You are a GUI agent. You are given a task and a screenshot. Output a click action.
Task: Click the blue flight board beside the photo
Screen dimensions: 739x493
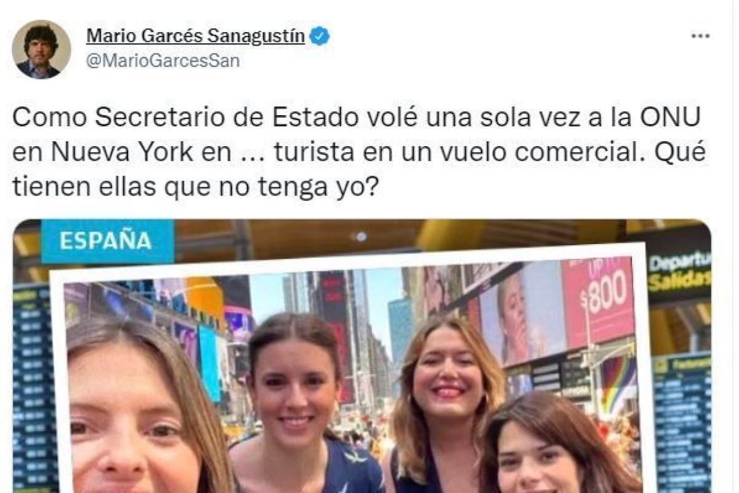click(34, 388)
